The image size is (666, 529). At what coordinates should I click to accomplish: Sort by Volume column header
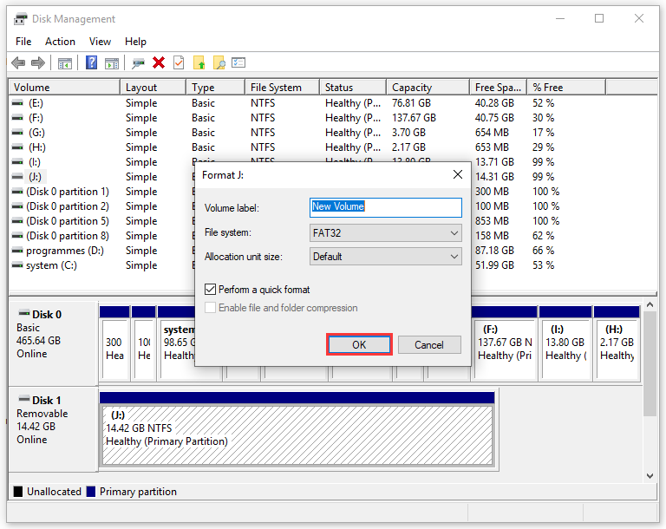[x=64, y=87]
